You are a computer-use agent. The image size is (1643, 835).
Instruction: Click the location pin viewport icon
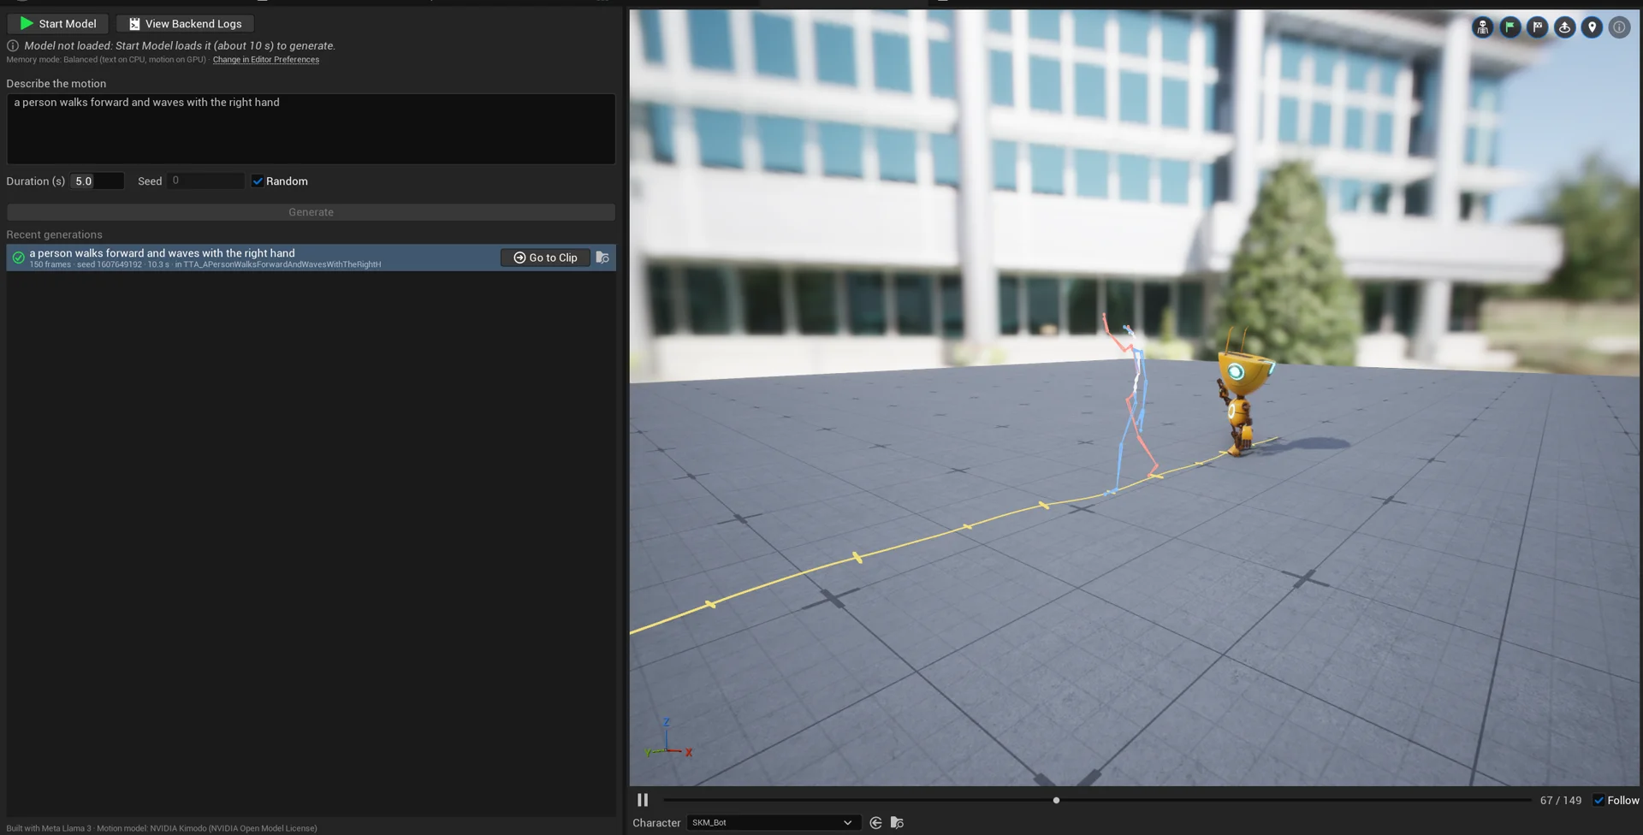coord(1593,27)
